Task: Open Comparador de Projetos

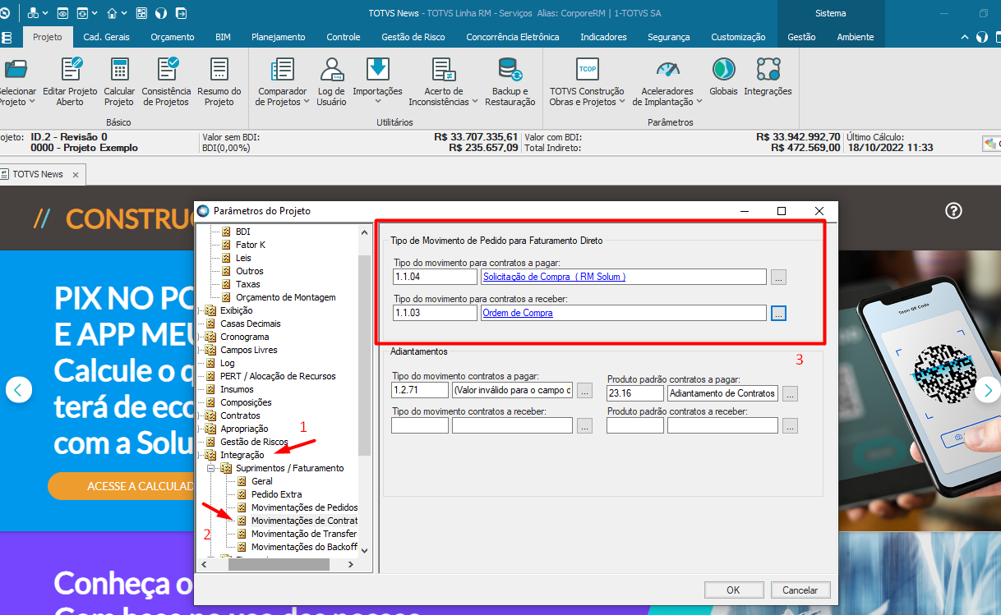Action: pyautogui.click(x=282, y=81)
